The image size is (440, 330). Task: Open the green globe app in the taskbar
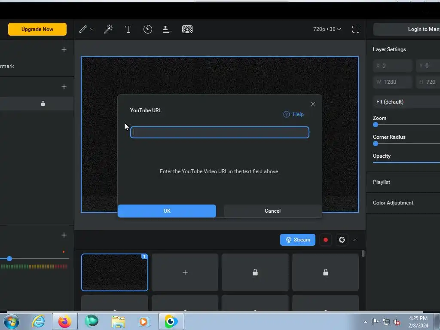(92, 321)
